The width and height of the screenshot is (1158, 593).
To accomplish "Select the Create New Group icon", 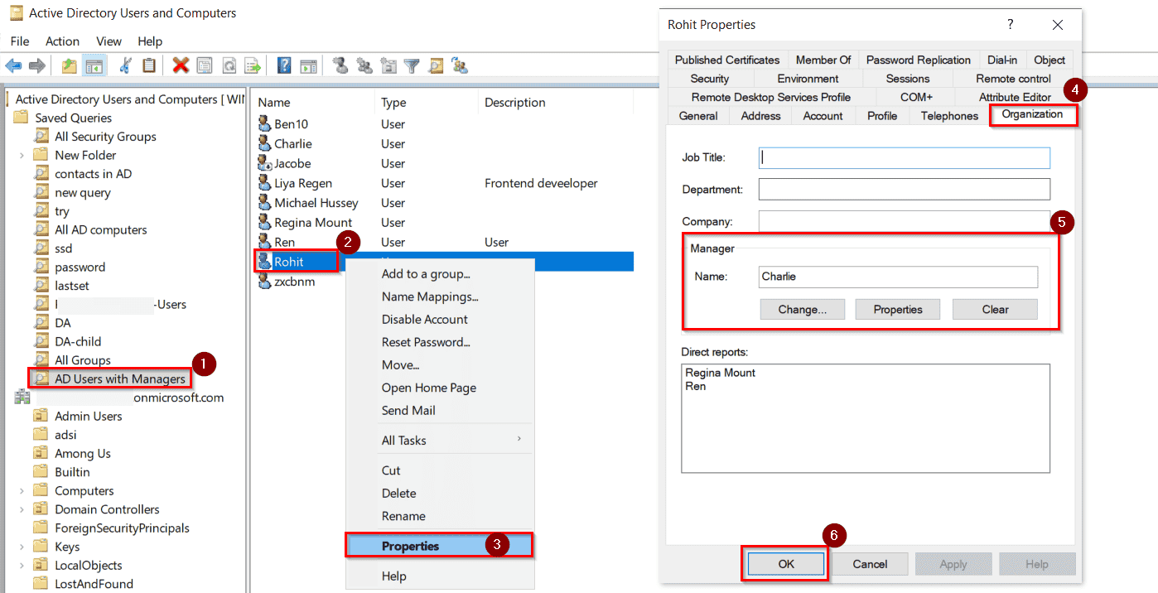I will [363, 65].
